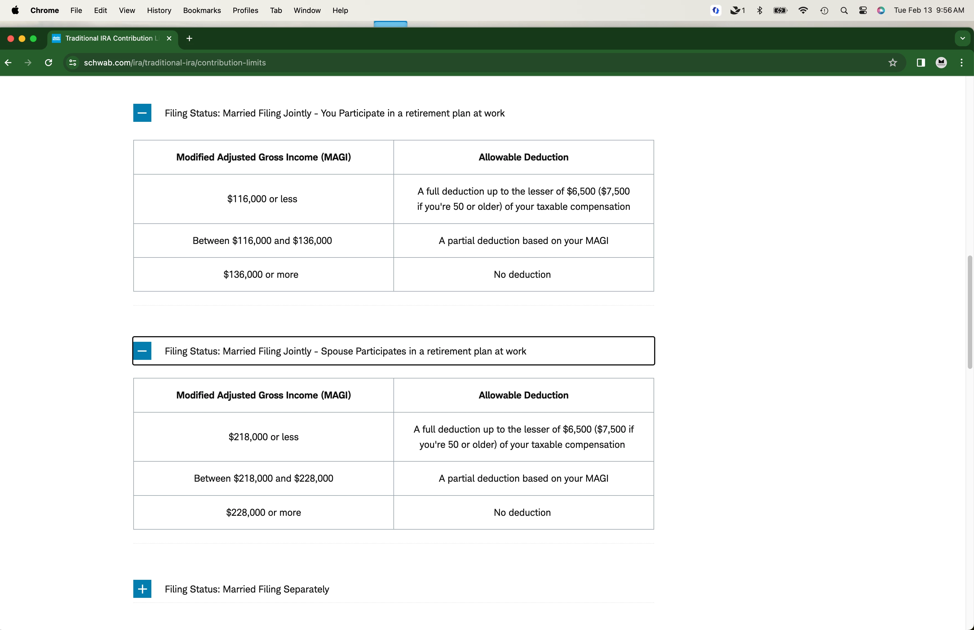The image size is (974, 630).
Task: Click the Spouse Participates filing status heading
Action: (345, 351)
